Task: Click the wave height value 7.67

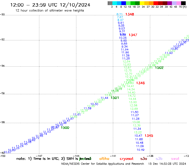Action: pos(120,17)
